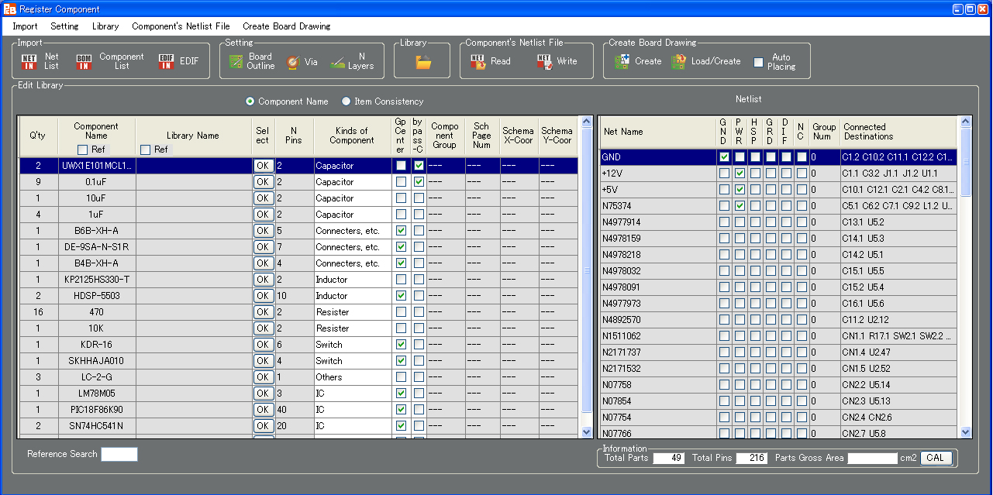
Task: Open the Create Board Drawing menu
Action: [x=286, y=26]
